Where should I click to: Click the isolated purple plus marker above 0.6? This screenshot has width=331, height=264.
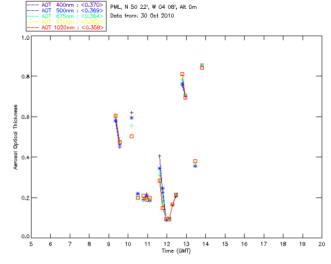[131, 112]
